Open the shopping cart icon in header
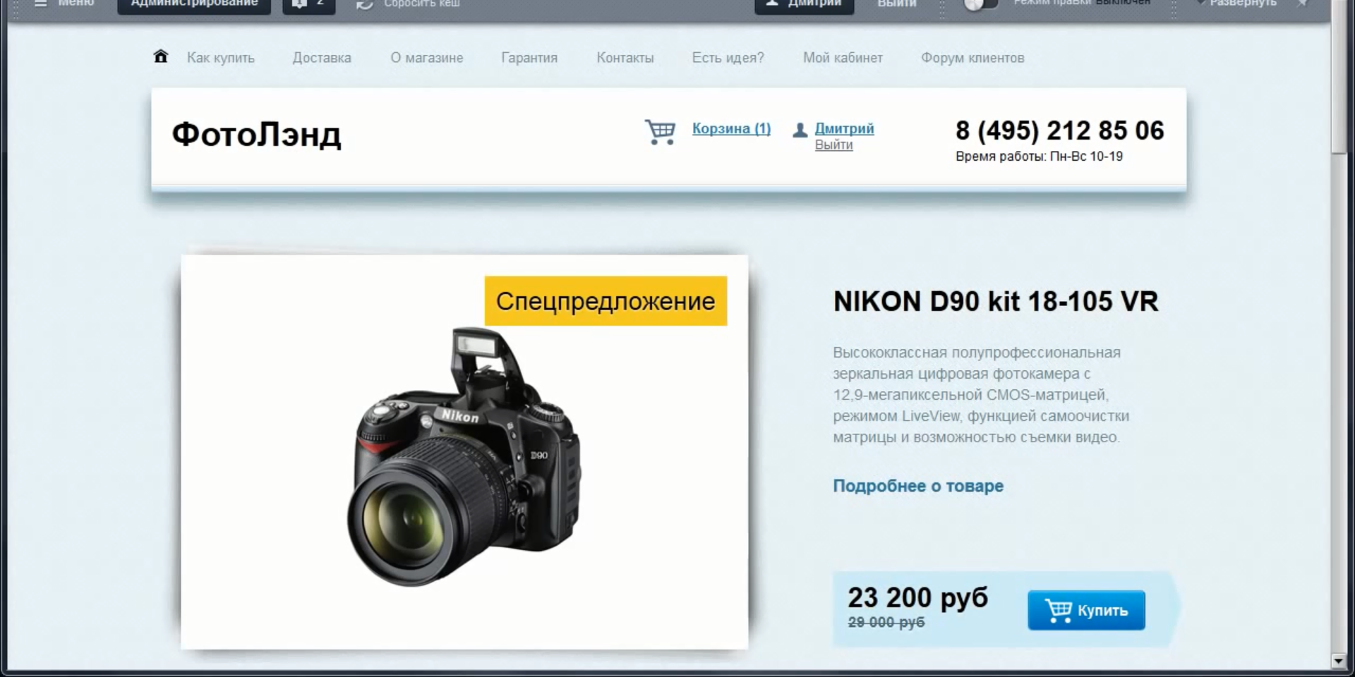The height and width of the screenshot is (677, 1355). click(660, 132)
